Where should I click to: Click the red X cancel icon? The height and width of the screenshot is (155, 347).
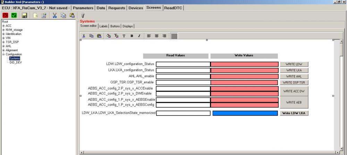5,15
